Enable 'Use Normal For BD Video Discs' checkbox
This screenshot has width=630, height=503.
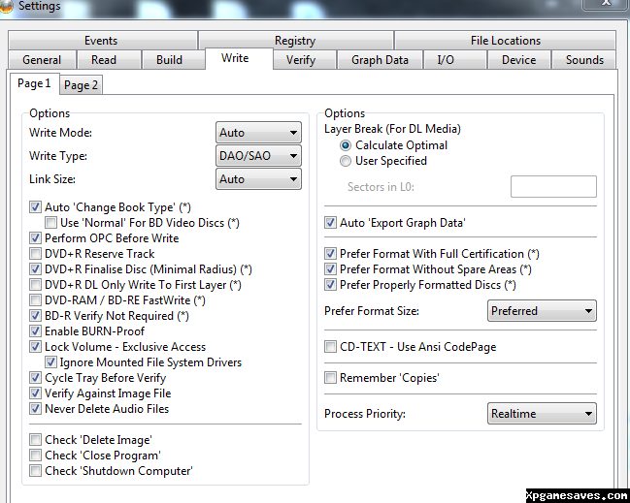click(51, 223)
